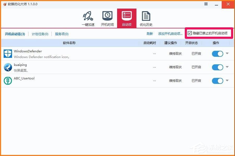
Task: Open the hamburger menu in the title bar
Action: [206, 4]
